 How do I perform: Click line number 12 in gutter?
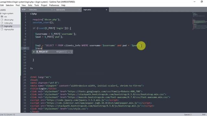25,45
